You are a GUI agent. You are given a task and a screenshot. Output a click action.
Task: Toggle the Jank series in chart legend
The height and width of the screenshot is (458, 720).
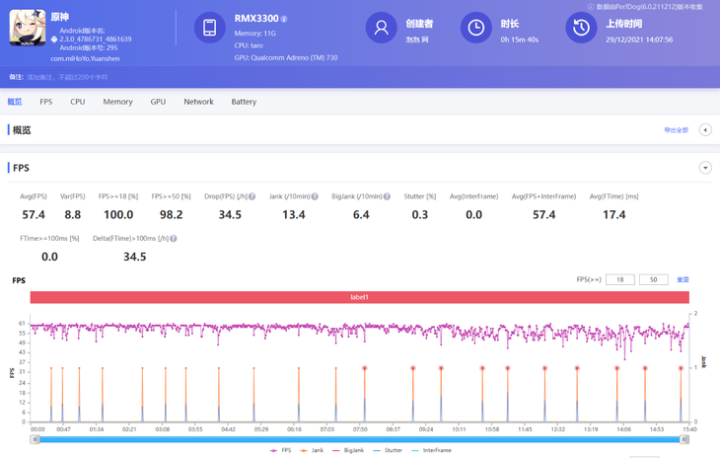click(x=312, y=450)
